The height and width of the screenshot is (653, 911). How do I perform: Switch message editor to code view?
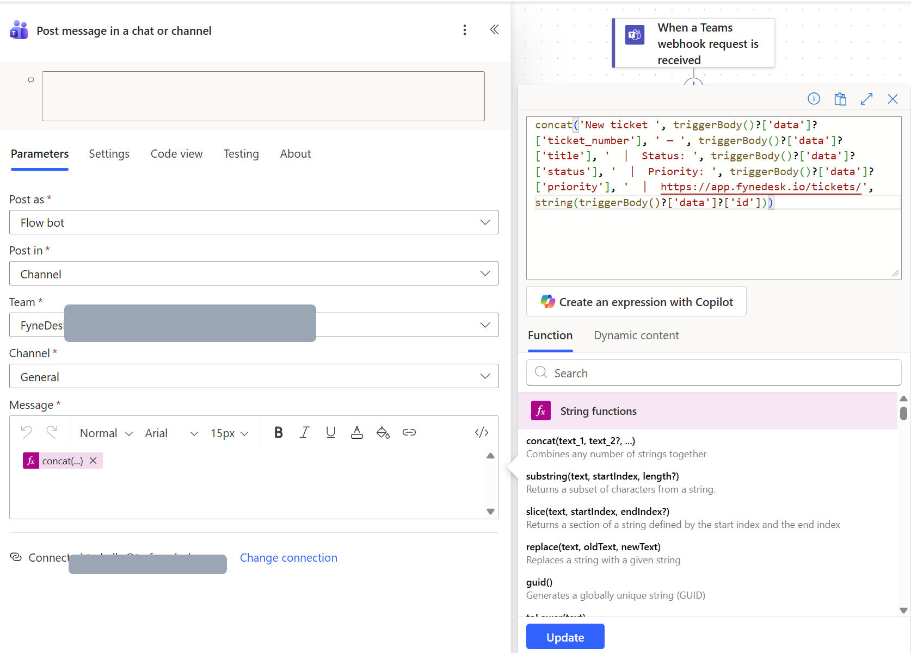(x=482, y=432)
